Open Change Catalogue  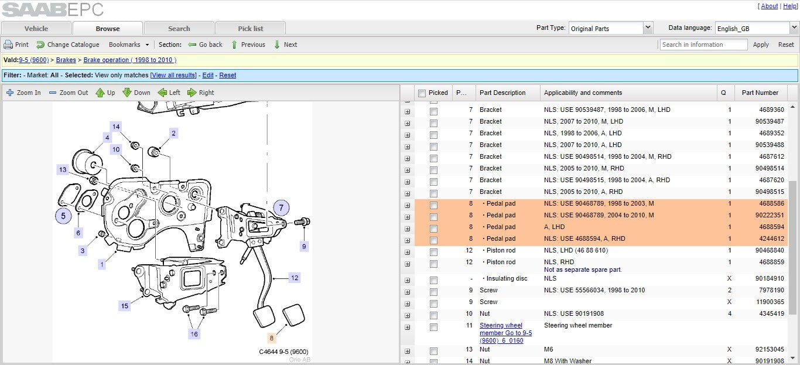coord(67,45)
